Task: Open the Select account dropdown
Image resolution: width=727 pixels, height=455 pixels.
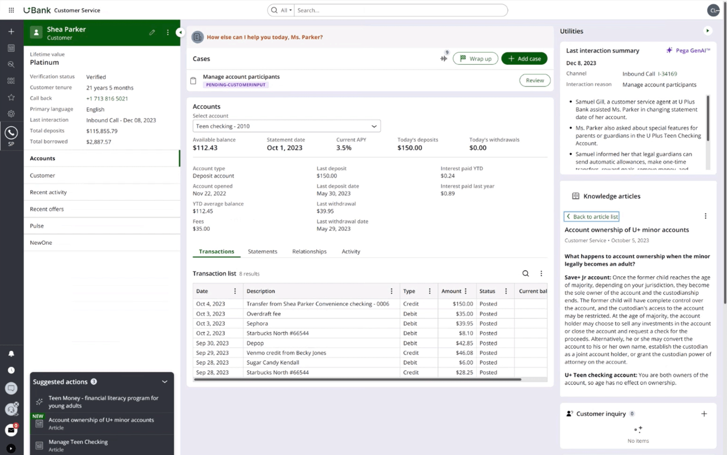Action: click(x=286, y=126)
